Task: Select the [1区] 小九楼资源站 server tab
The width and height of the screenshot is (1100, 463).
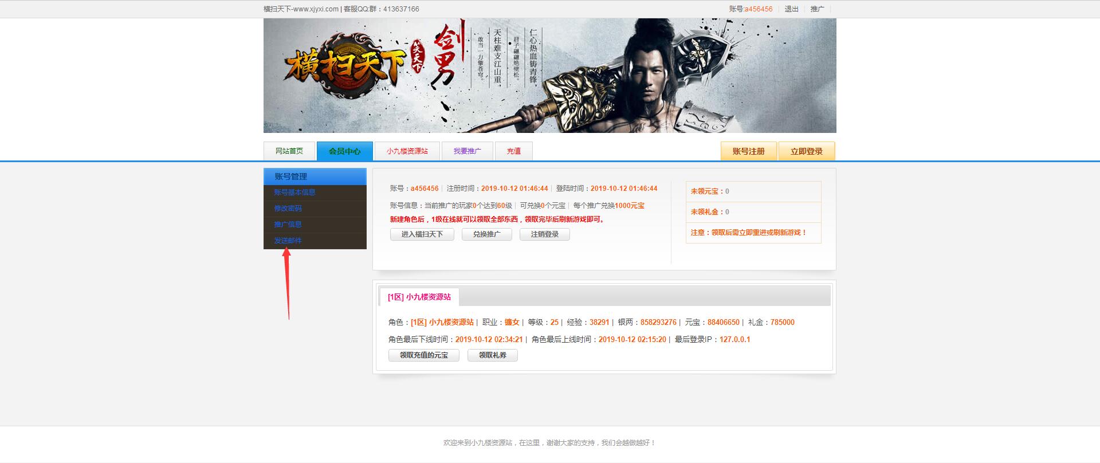Action: 419,297
